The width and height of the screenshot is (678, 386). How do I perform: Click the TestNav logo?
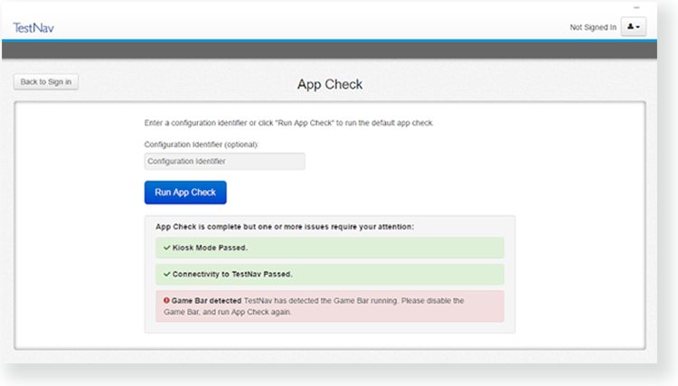coord(33,27)
